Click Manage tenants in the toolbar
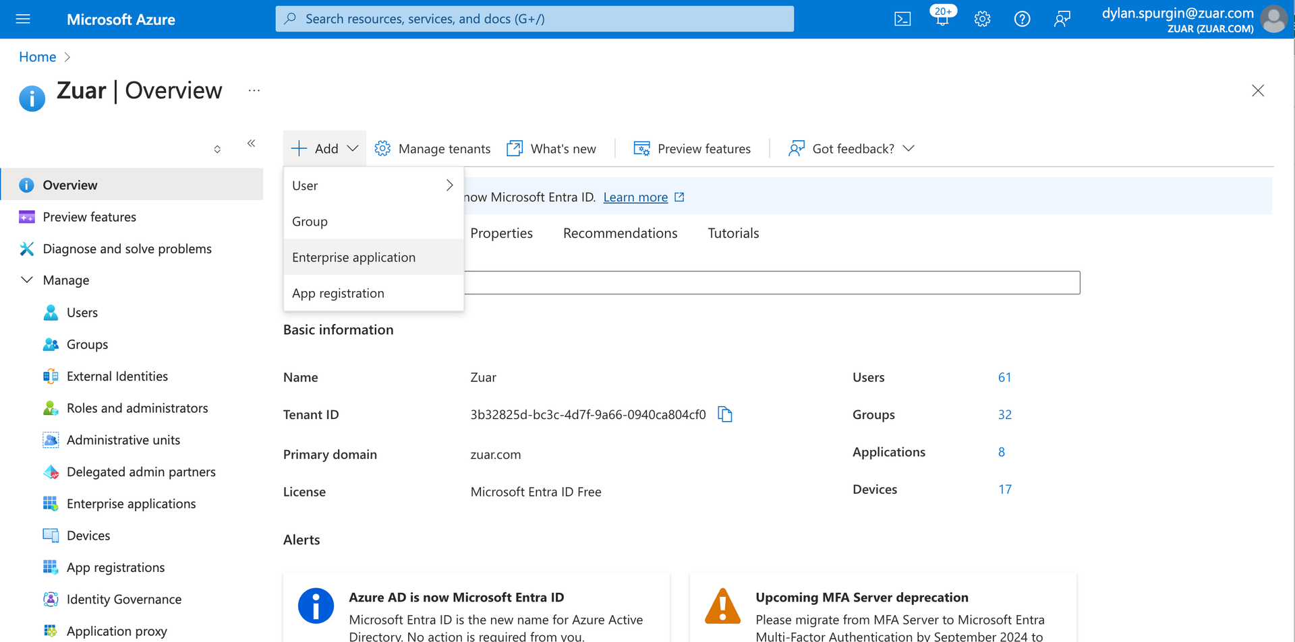1295x642 pixels. 432,148
